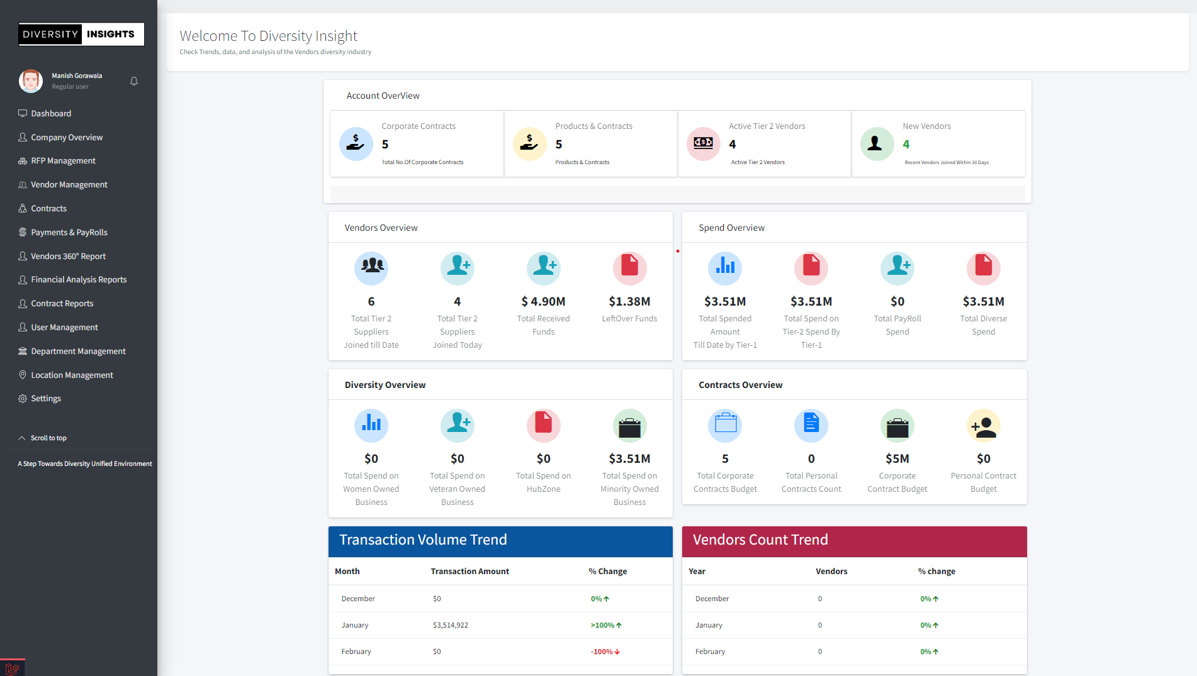This screenshot has height=676, width=1197.
Task: Open RFP Management in the sidebar
Action: [63, 161]
